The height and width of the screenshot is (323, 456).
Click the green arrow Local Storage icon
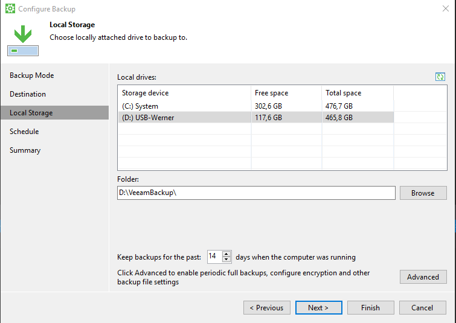tap(23, 40)
